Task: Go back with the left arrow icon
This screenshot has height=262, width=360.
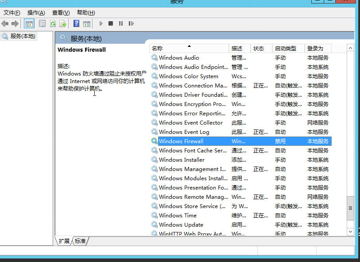Action: pyautogui.click(x=5, y=23)
